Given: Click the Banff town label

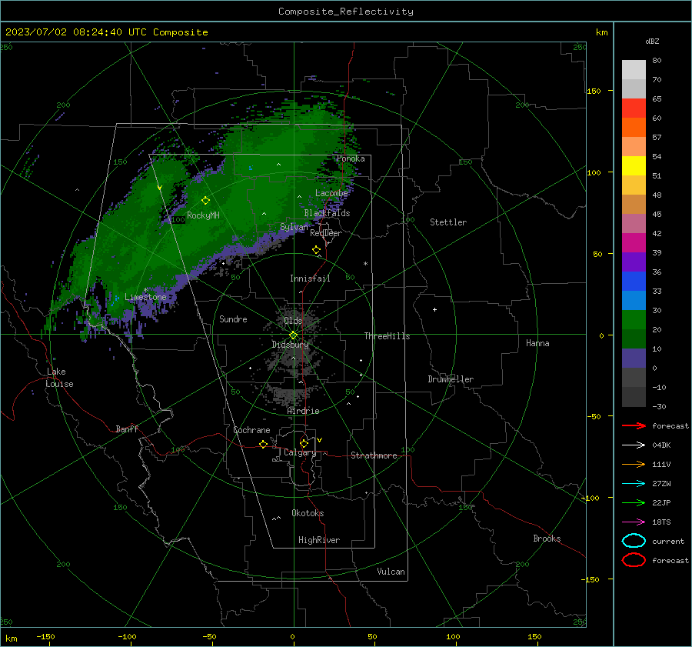Looking at the screenshot, I should [127, 429].
